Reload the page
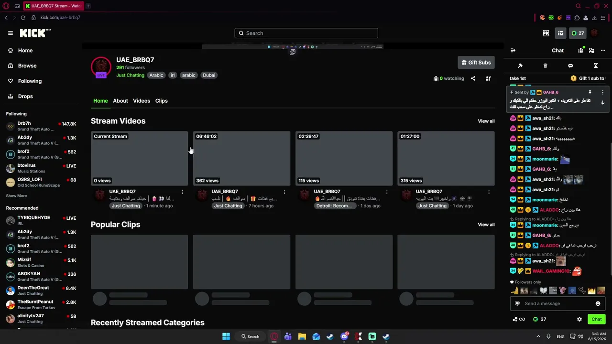The height and width of the screenshot is (344, 612). point(23,18)
